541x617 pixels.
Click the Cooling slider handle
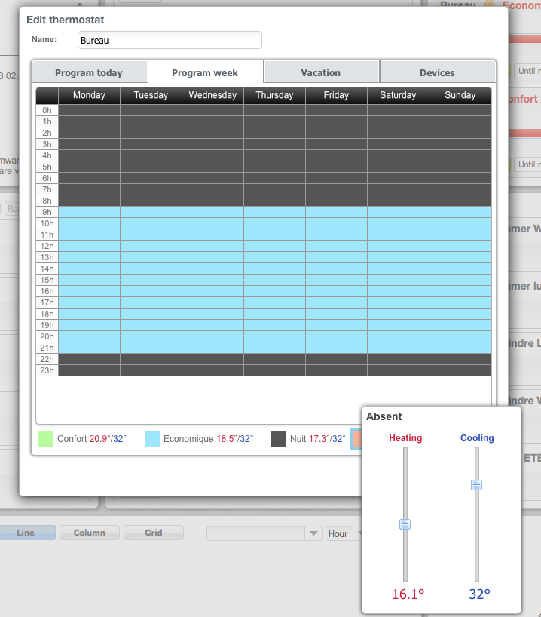tap(476, 485)
